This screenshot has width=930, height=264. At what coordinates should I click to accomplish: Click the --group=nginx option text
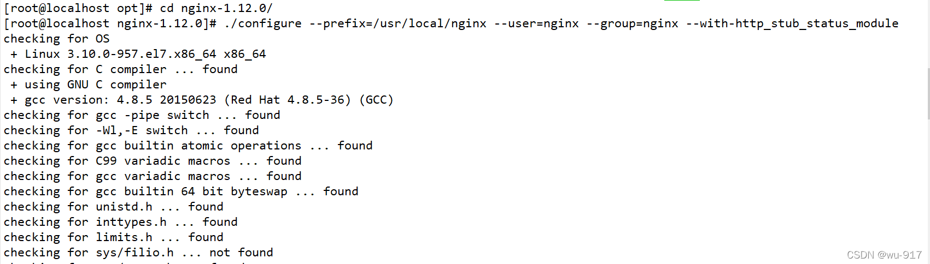(x=633, y=23)
